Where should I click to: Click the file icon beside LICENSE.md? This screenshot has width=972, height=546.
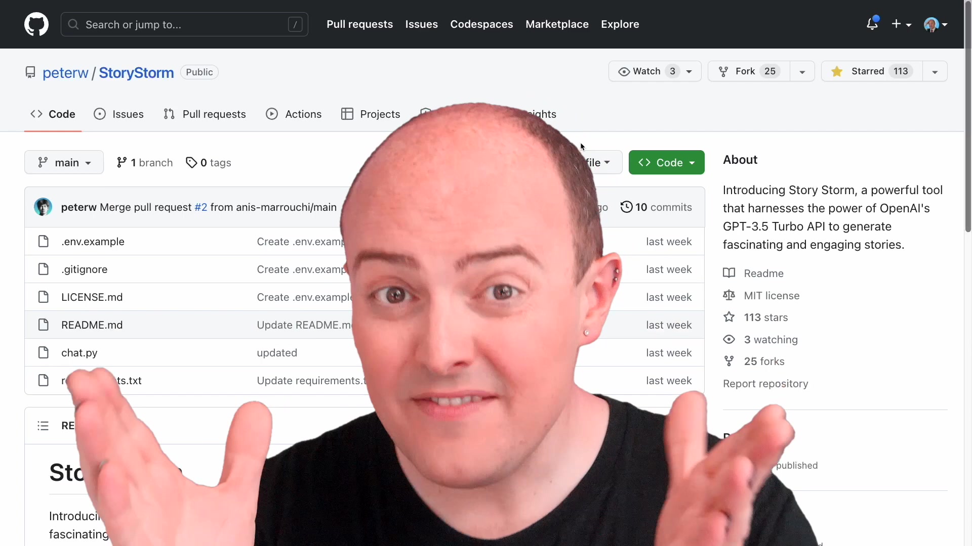pyautogui.click(x=44, y=297)
